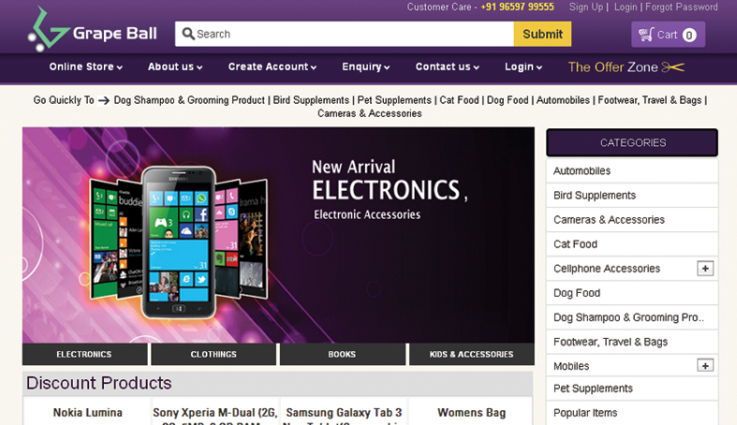Open the Womens Bag product

471,412
